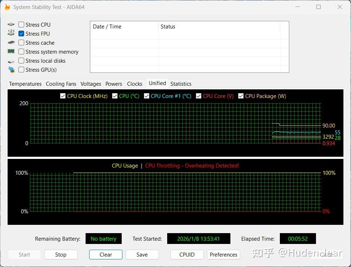Click the test started time 2026/1/8 13:53:41

(199, 239)
